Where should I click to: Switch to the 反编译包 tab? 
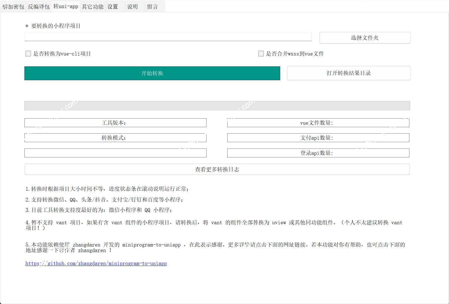(x=38, y=6)
